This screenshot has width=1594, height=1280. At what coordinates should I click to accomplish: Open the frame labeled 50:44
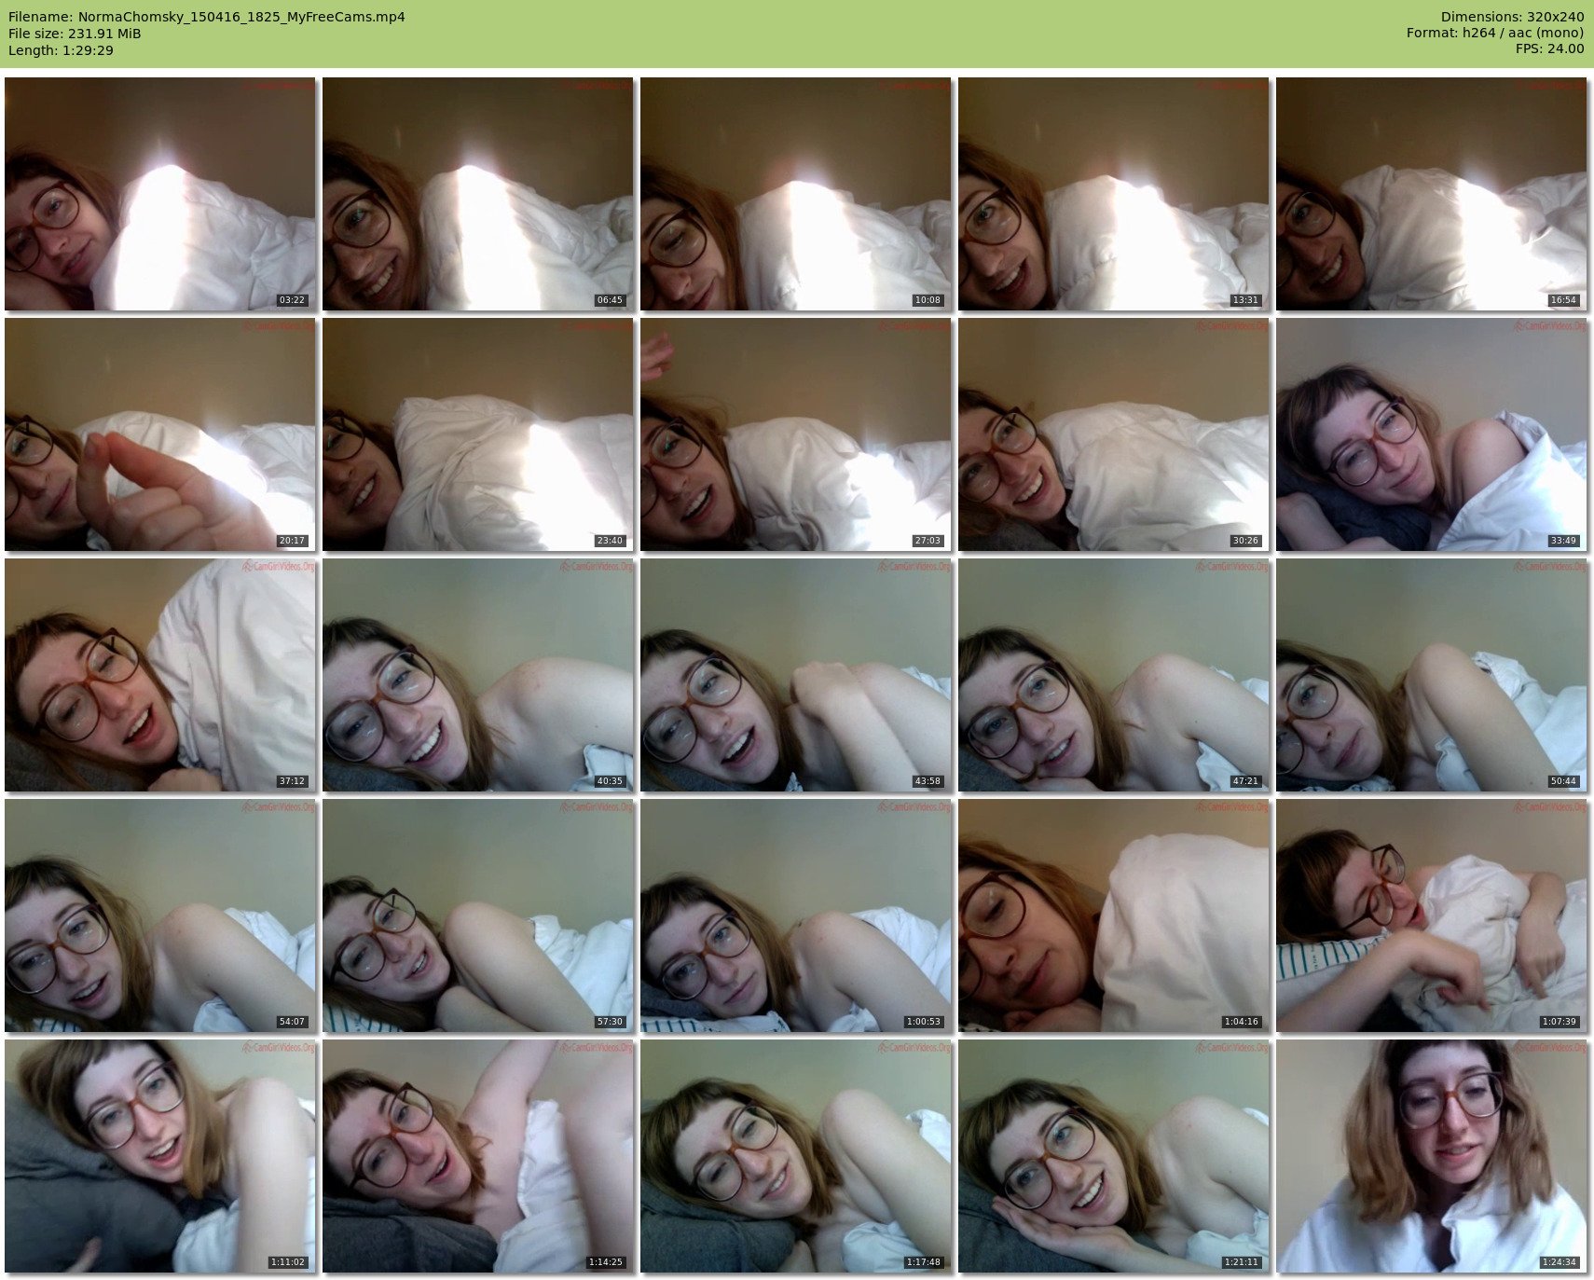click(x=1431, y=675)
